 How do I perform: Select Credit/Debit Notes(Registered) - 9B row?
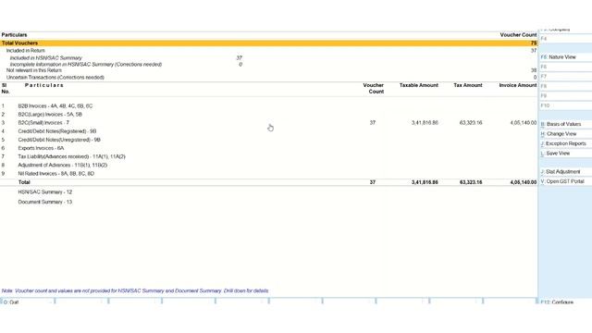(x=269, y=131)
